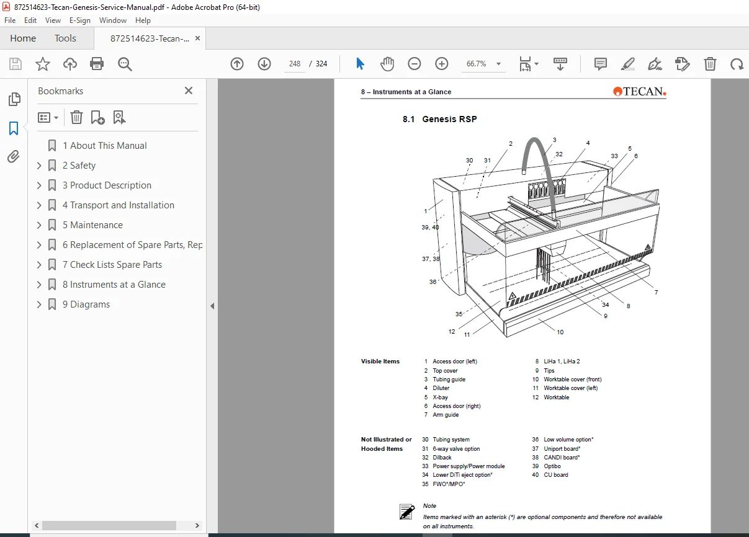Image resolution: width=749 pixels, height=537 pixels.
Task: Print the document with printer icon
Action: pos(97,64)
